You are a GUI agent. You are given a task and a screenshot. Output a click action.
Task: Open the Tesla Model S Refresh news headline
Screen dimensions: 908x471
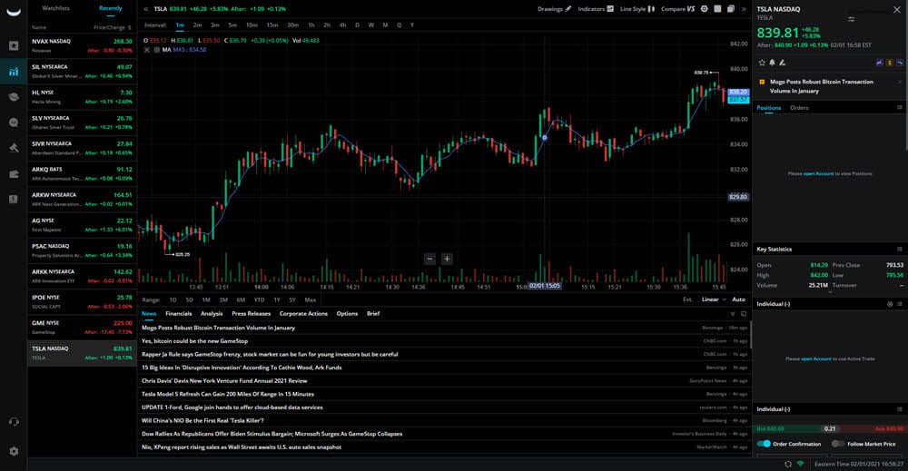click(228, 394)
